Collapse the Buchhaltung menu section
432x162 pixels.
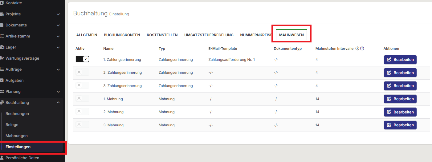[58, 103]
